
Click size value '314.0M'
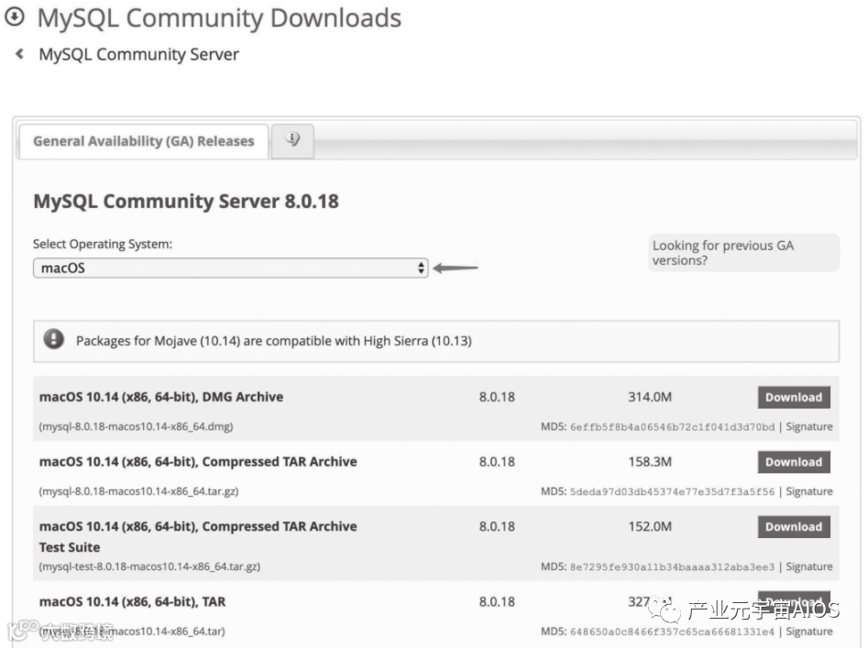pos(650,397)
